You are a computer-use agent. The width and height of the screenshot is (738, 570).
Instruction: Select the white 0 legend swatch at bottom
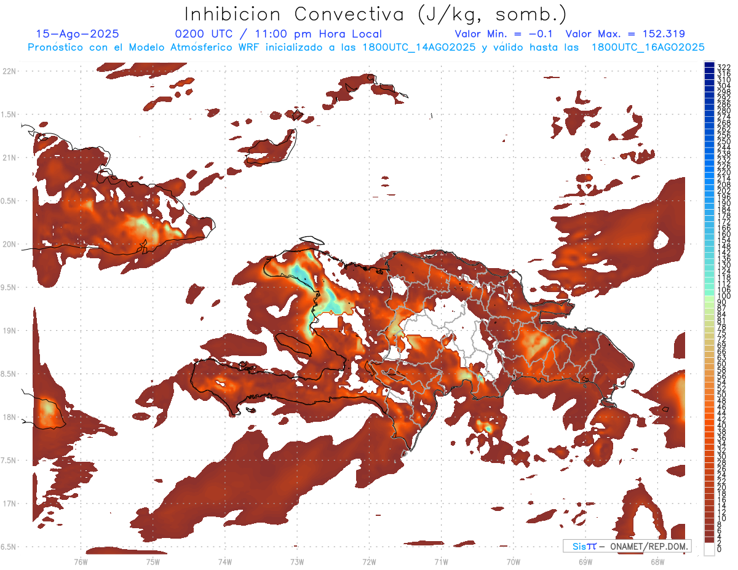(x=710, y=549)
